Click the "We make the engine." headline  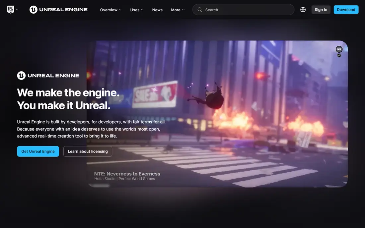[x=68, y=93]
